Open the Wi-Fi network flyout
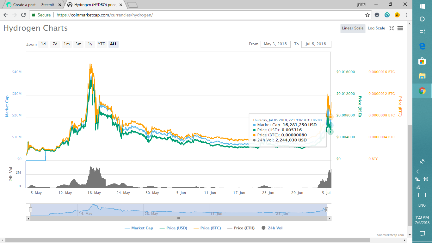Image resolution: width=432 pixels, height=243 pixels. click(418, 187)
